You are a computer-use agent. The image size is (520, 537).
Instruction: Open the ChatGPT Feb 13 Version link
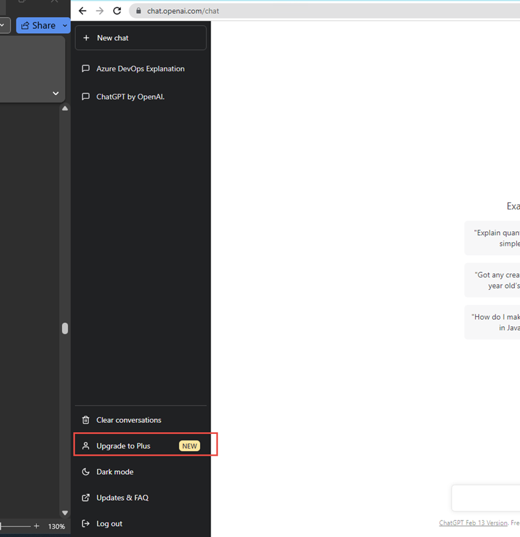tap(473, 523)
